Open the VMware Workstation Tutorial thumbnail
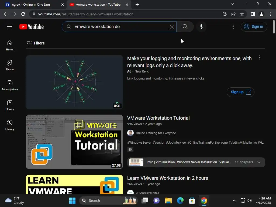Viewport: 276px width, 207px height. [74, 142]
